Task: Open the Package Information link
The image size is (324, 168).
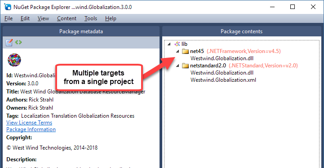Action: (x=31, y=129)
